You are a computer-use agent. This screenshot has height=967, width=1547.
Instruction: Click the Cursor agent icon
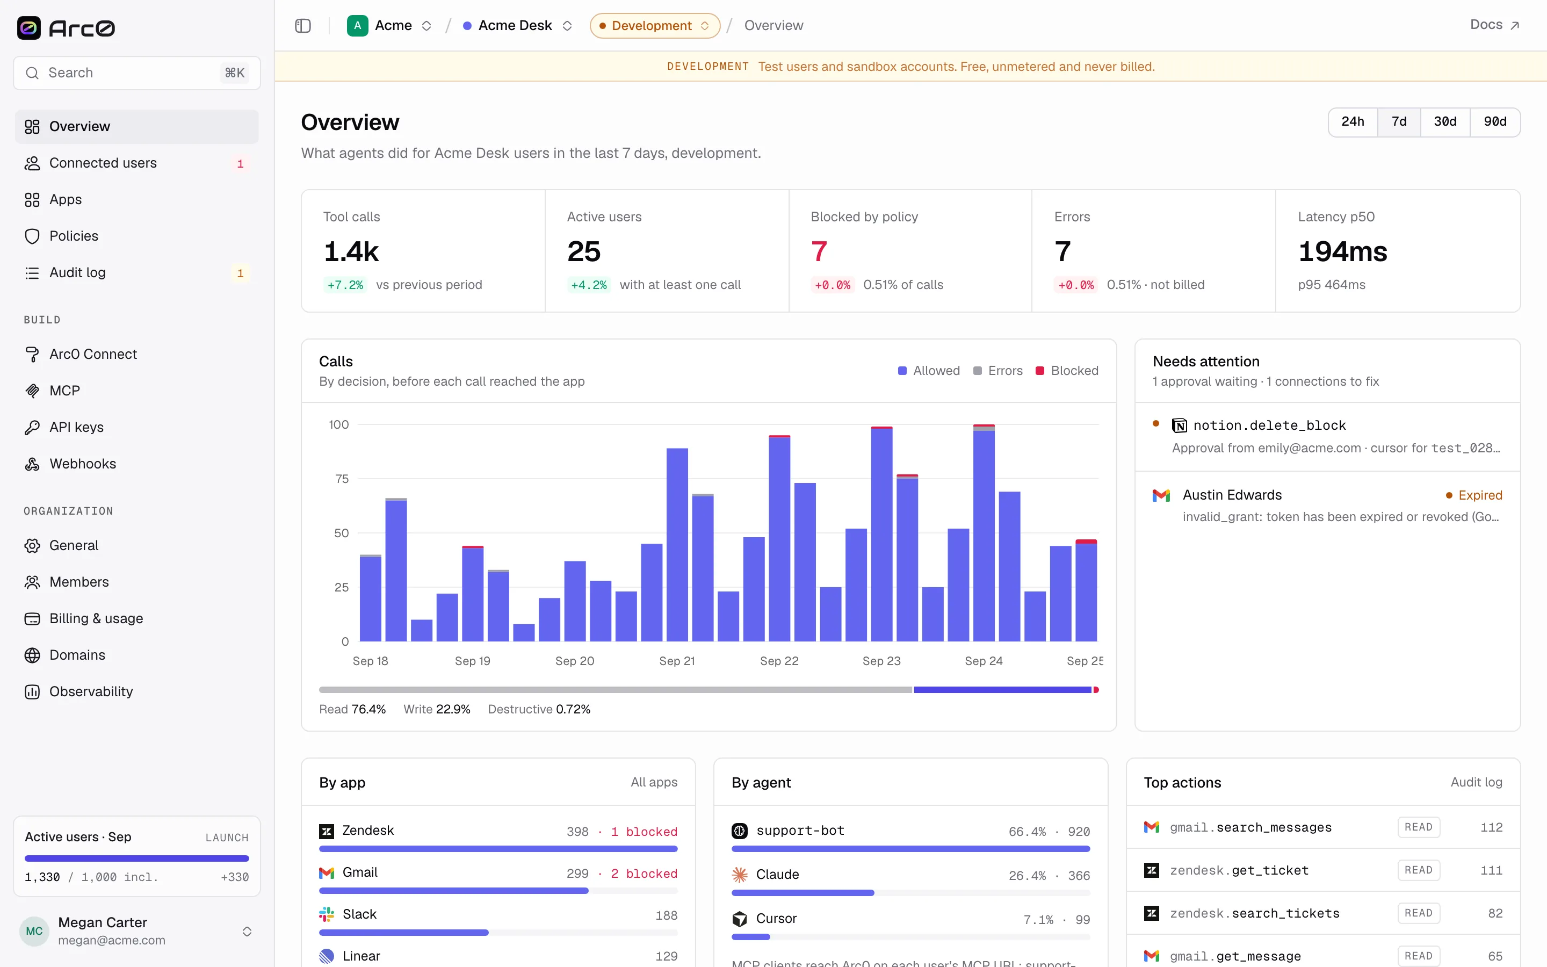[740, 919]
